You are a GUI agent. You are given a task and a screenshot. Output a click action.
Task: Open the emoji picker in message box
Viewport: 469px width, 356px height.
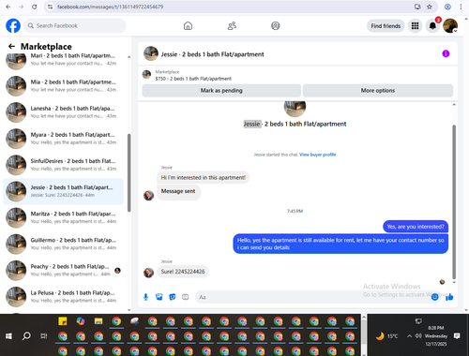[434, 297]
